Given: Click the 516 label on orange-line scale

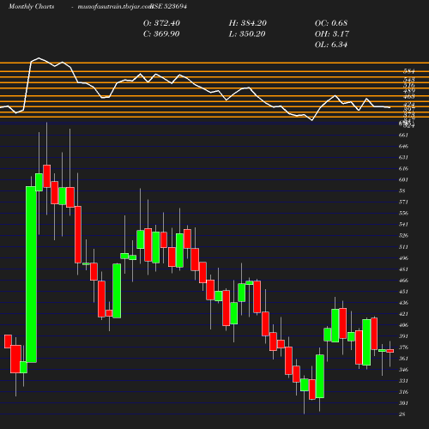Looking at the screenshot, I should (x=409, y=85).
